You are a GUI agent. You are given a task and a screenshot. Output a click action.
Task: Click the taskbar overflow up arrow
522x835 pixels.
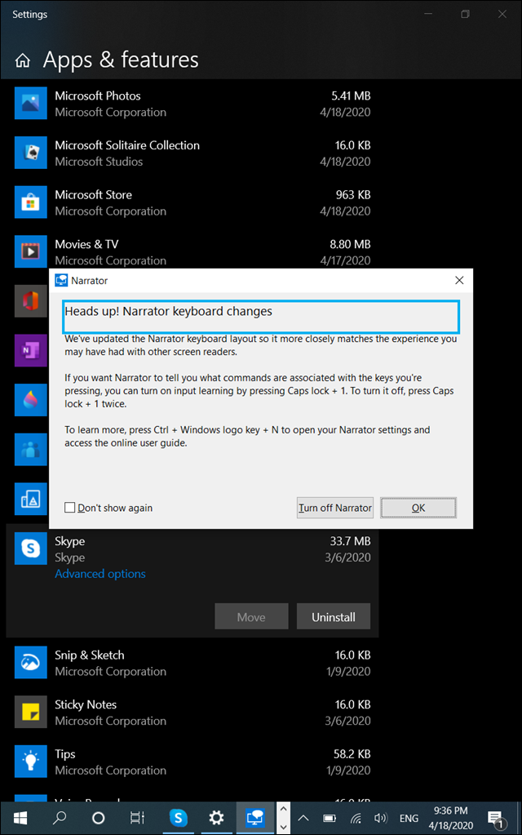[x=284, y=809]
